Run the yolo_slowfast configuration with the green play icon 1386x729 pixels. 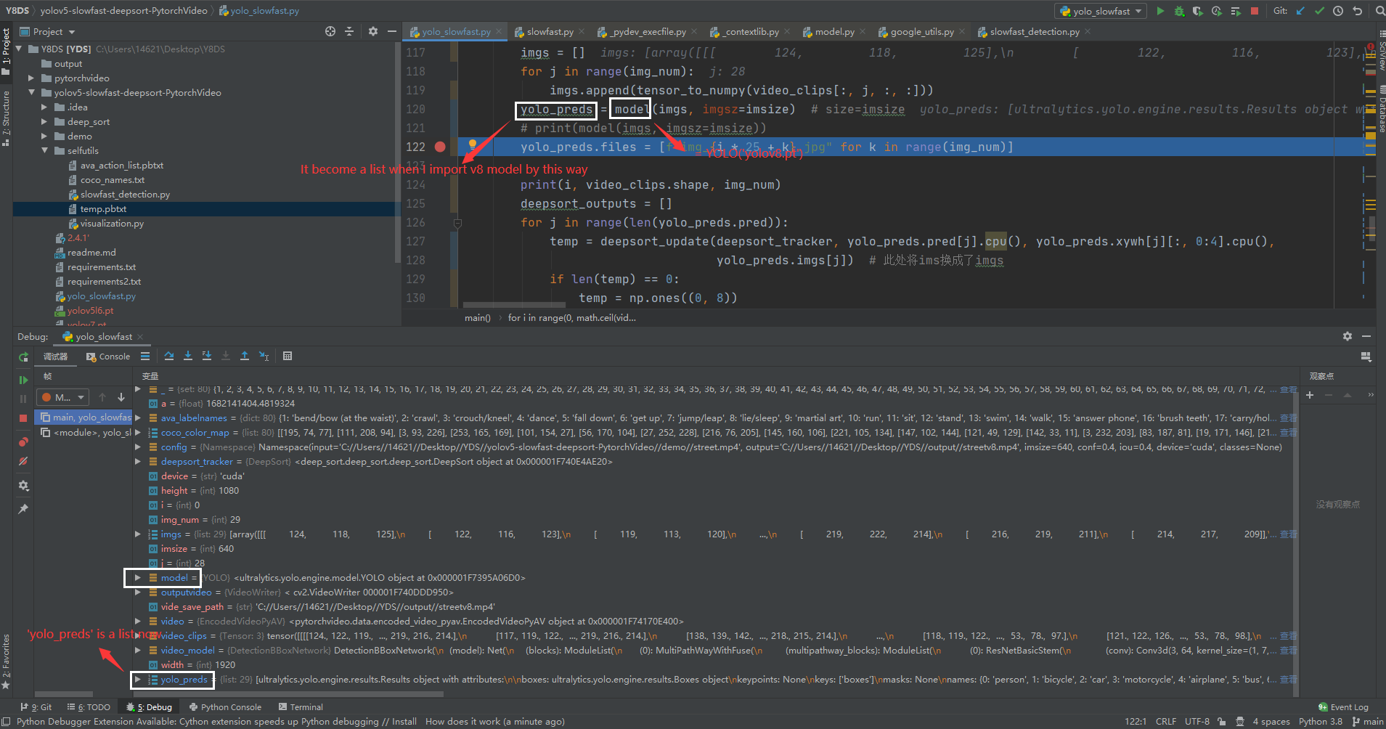pyautogui.click(x=1159, y=10)
